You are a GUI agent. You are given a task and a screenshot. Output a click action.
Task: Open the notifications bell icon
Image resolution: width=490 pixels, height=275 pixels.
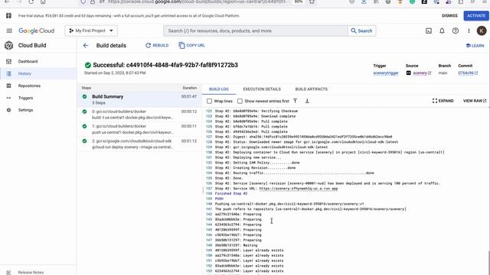tap(442, 31)
